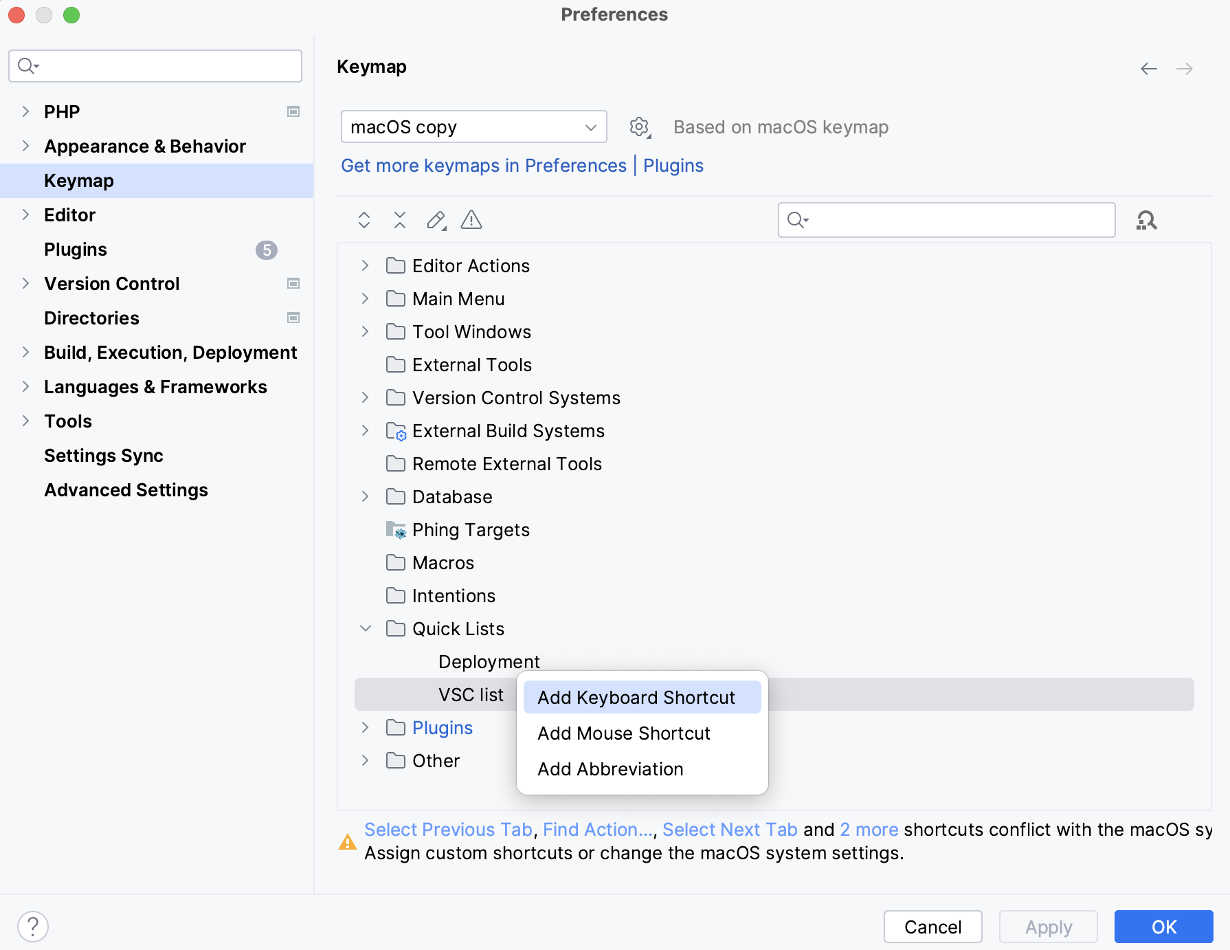Select Advanced Settings in the sidebar
The height and width of the screenshot is (950, 1230).
126,489
